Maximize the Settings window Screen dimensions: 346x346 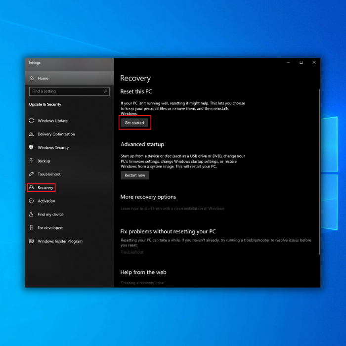pos(301,62)
